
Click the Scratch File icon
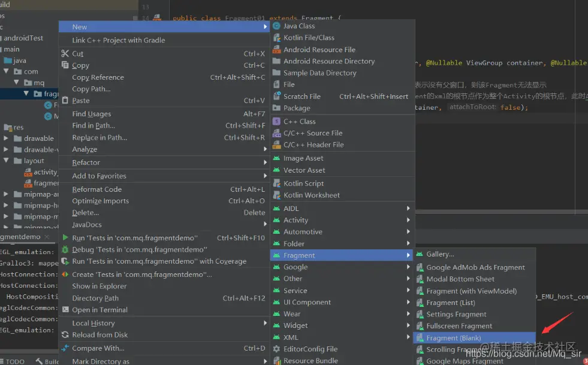276,96
